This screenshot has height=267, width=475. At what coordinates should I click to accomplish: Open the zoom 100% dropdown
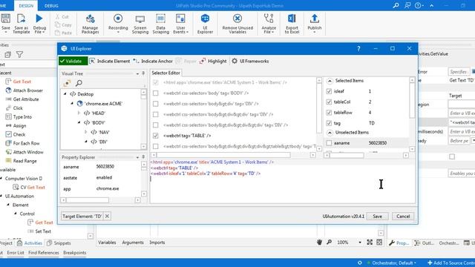[360, 243]
